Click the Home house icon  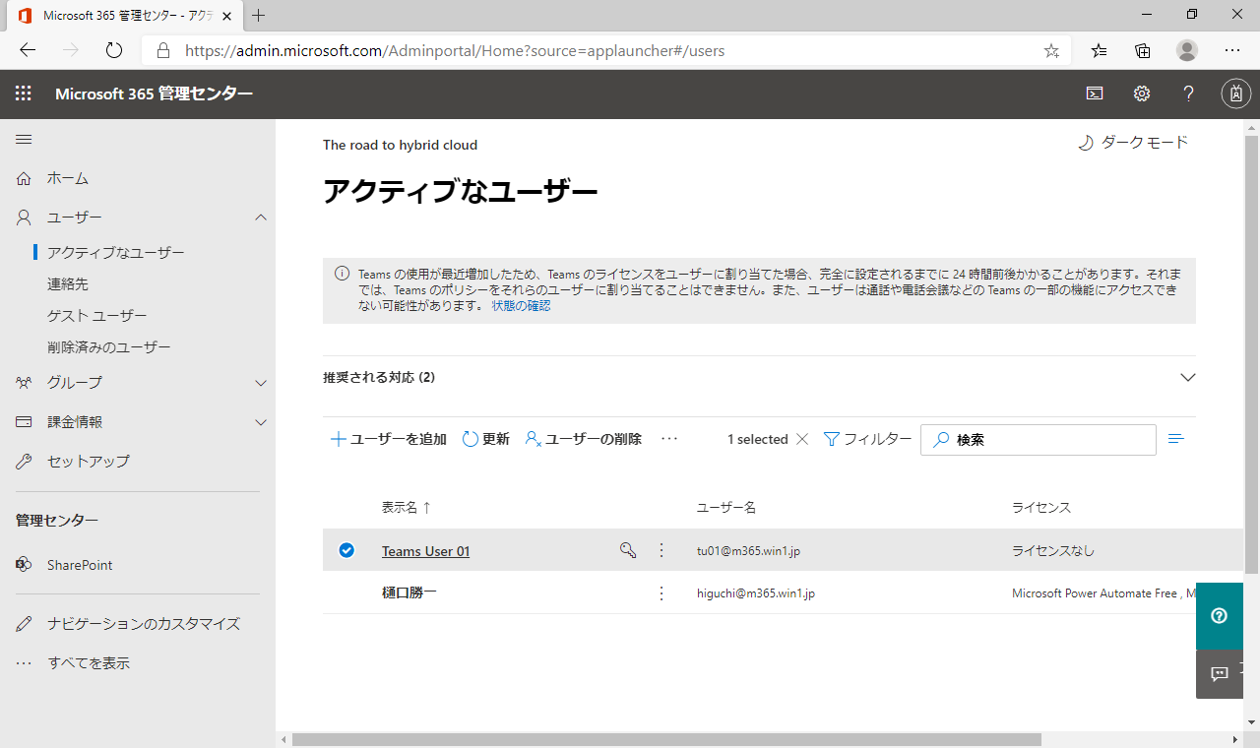tap(25, 178)
